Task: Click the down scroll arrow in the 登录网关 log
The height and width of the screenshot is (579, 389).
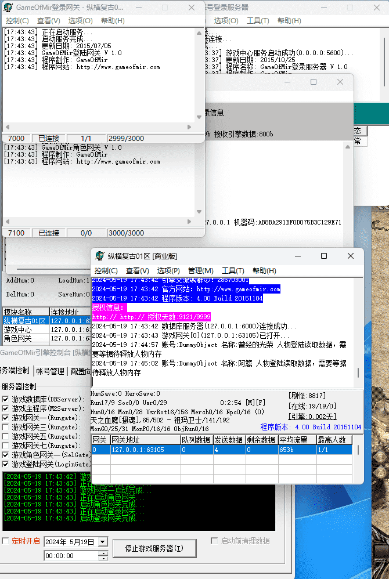Action: pos(199,117)
